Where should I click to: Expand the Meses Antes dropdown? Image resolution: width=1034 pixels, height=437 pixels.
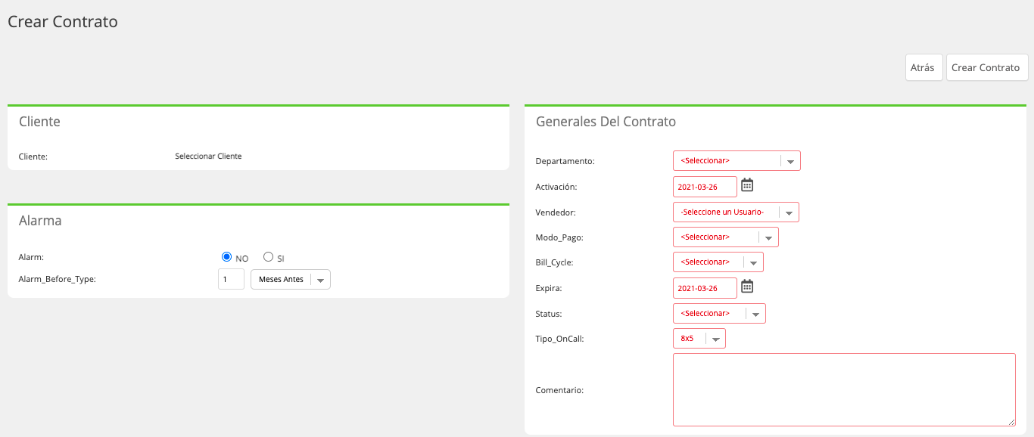pos(291,280)
